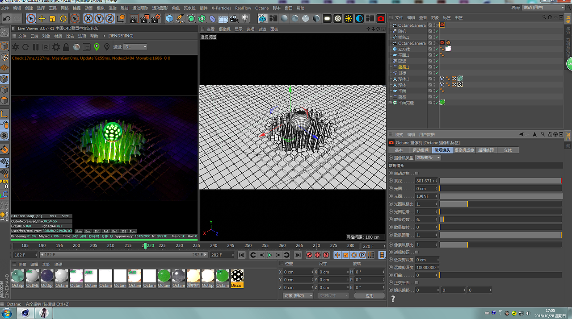Adjust the 像素纵横比 slider

click(500, 244)
